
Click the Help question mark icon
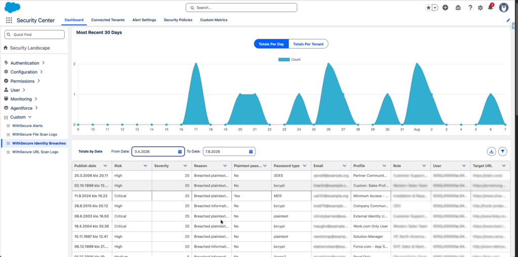470,8
